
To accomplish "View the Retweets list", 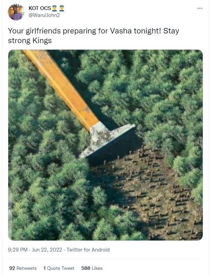I will pyautogui.click(x=23, y=268).
